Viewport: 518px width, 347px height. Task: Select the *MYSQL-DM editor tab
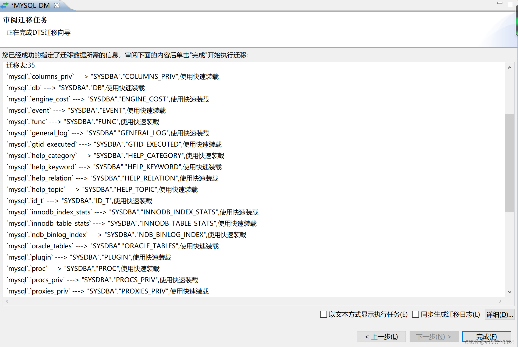[x=30, y=5]
